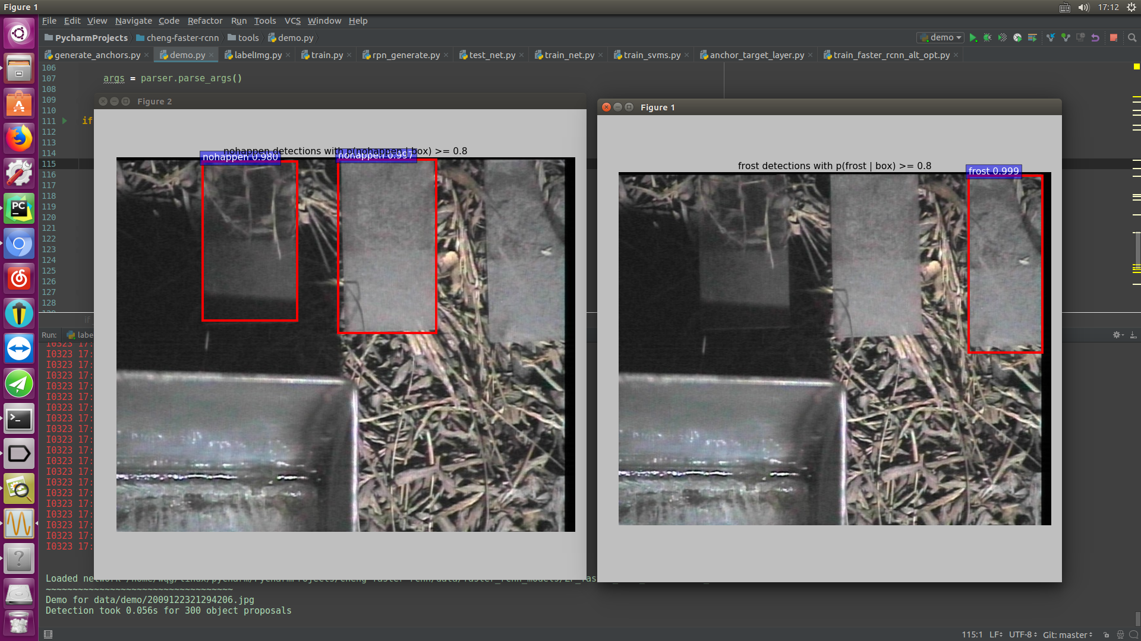Commit changes to VCS
Viewport: 1141px width, 641px height.
point(1066,37)
